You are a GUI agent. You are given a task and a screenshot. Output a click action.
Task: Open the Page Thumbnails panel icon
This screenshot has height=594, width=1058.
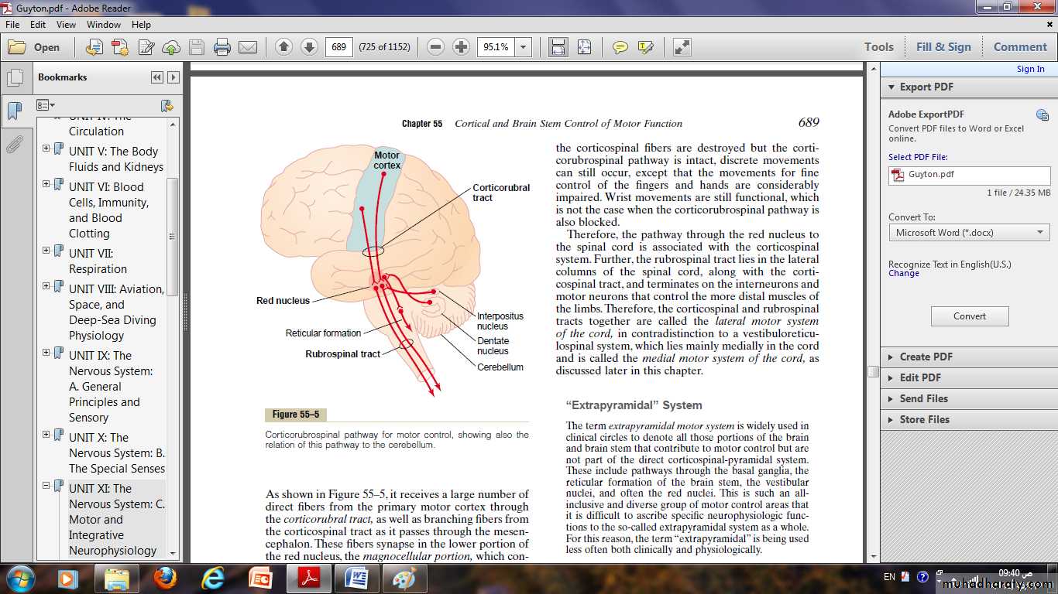point(14,78)
